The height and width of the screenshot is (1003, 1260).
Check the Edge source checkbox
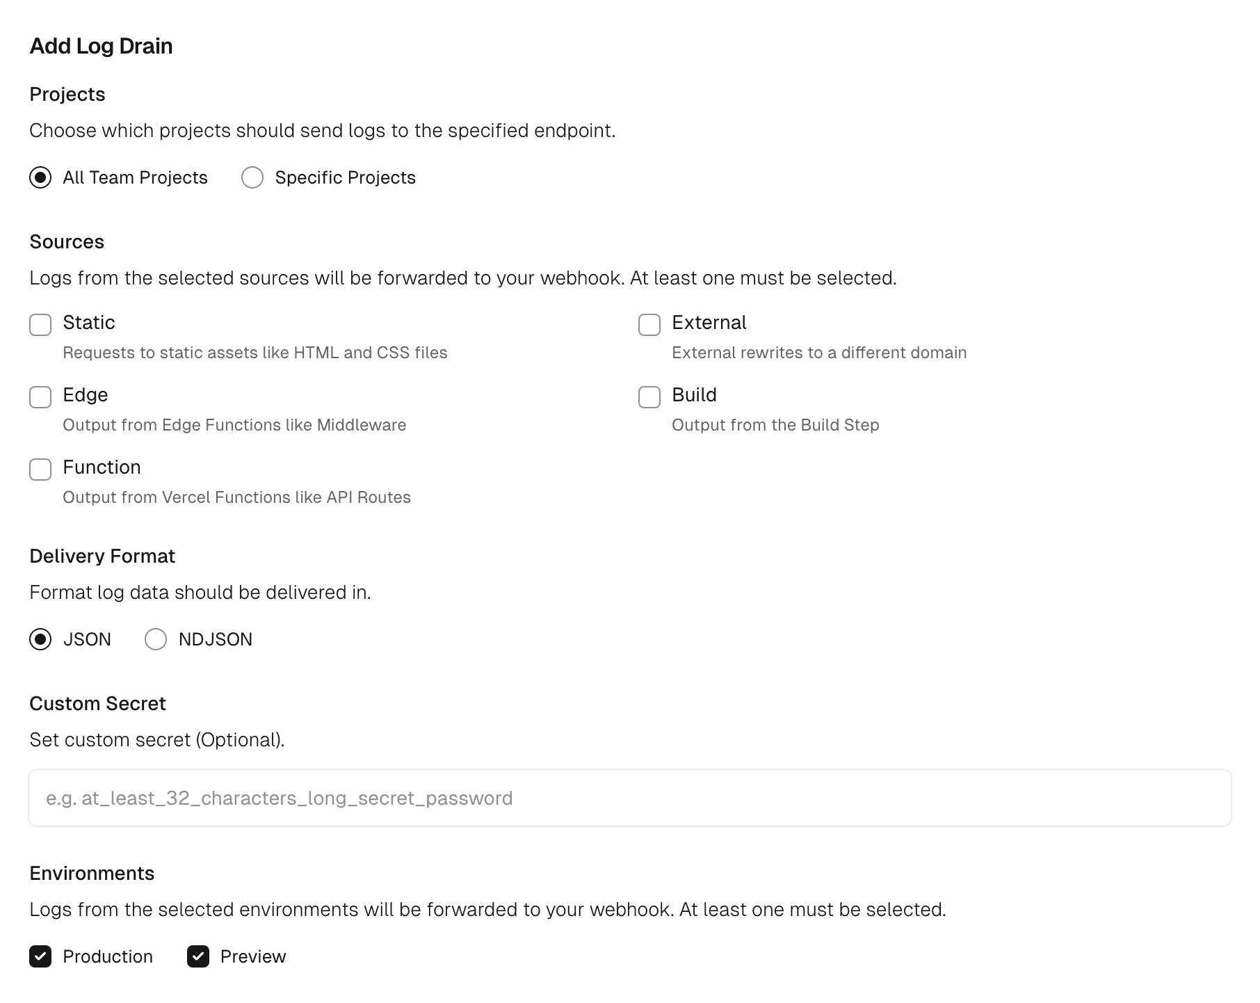pos(40,397)
